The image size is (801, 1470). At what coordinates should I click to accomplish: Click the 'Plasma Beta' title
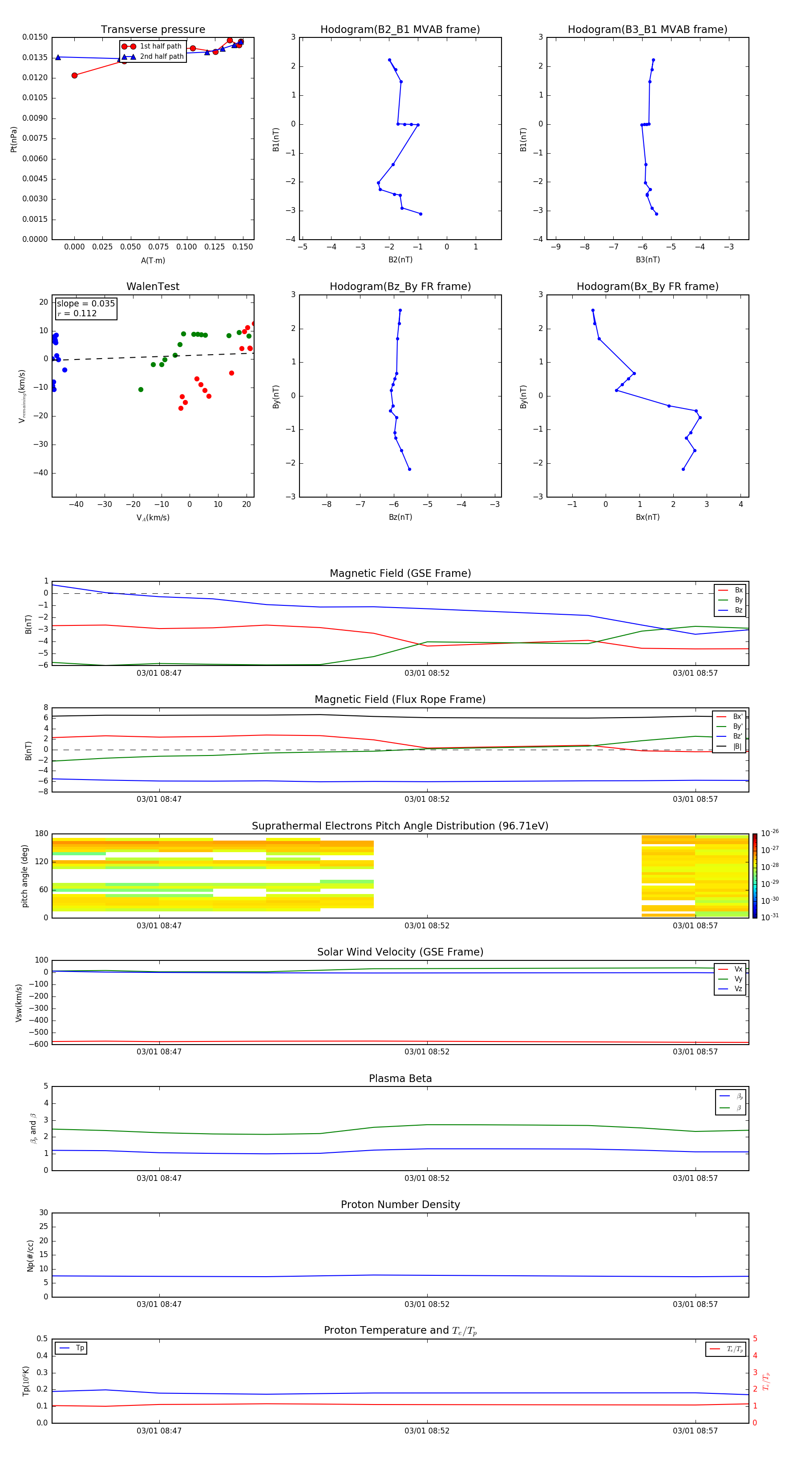click(400, 1078)
